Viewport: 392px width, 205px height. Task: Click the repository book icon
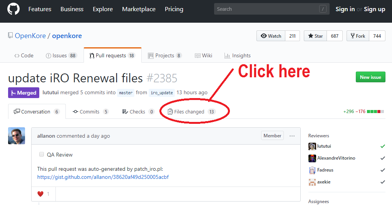10,35
